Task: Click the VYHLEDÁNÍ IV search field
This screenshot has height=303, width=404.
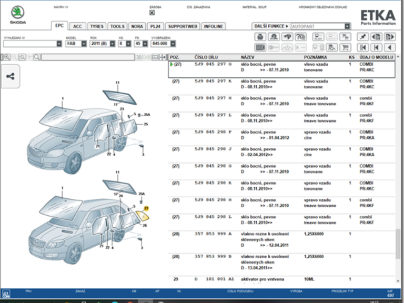Action: pyautogui.click(x=29, y=44)
